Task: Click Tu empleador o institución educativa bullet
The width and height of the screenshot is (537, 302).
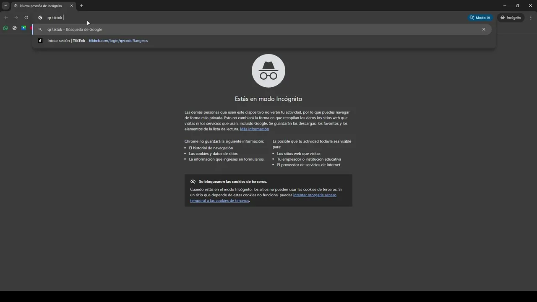Action: (x=309, y=159)
